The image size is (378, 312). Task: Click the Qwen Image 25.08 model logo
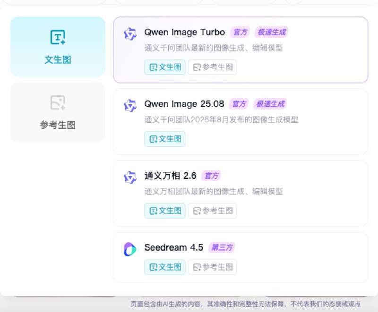coord(129,105)
